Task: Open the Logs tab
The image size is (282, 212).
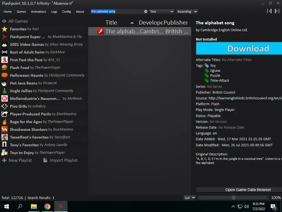Action: (54, 12)
